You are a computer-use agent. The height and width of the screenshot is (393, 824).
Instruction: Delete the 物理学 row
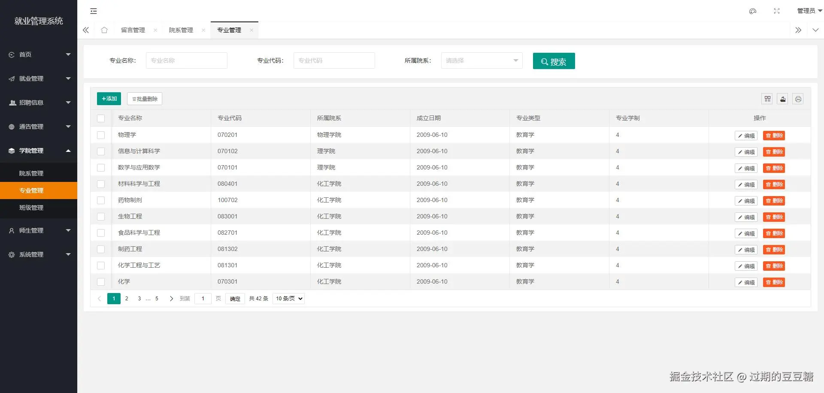[x=774, y=136]
